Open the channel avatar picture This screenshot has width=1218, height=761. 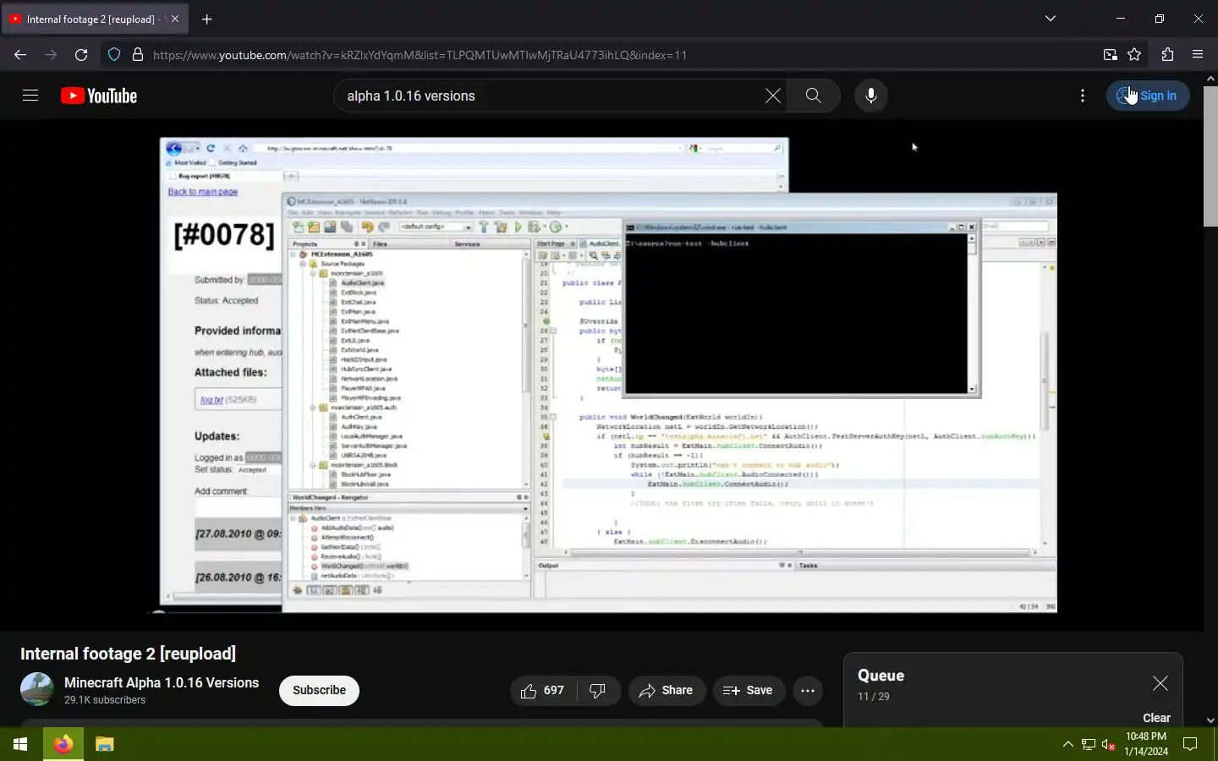(x=37, y=689)
